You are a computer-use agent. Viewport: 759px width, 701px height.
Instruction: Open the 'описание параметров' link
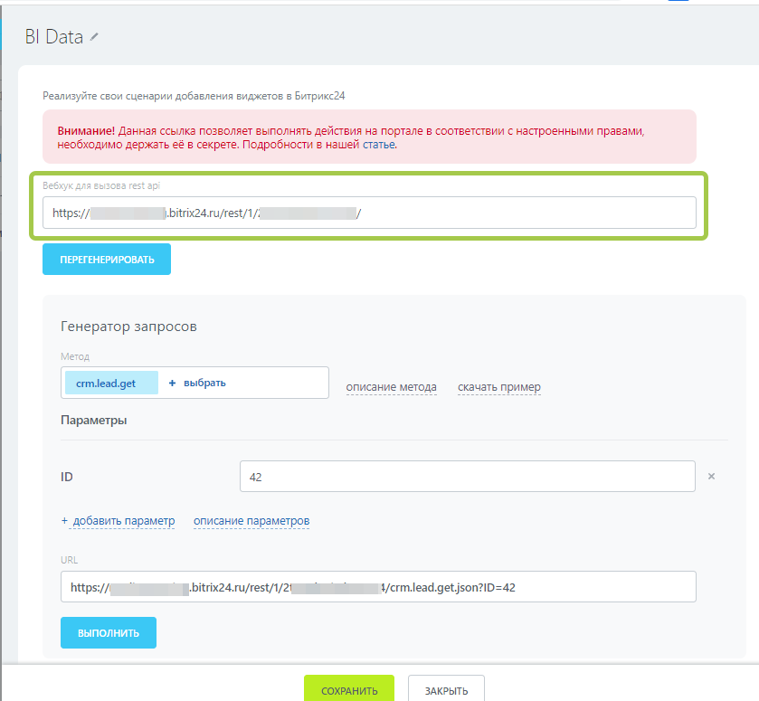click(251, 521)
